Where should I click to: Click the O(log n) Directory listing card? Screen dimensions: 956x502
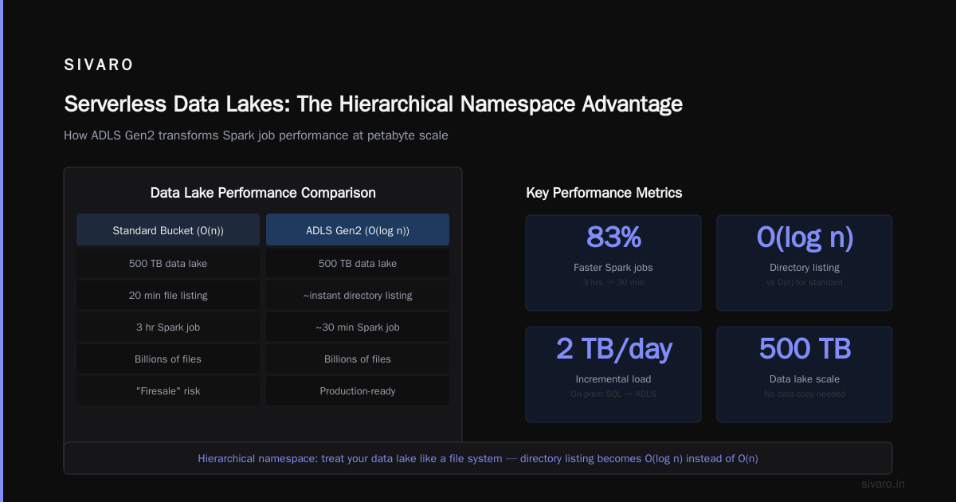[x=805, y=263]
